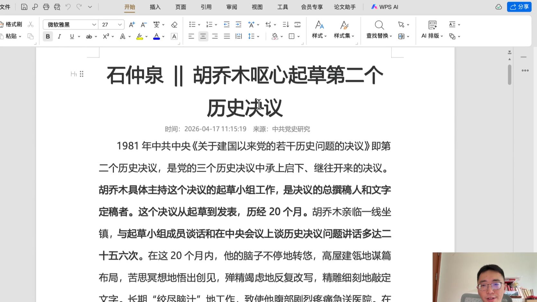Toggle bold formatting
Image resolution: width=537 pixels, height=302 pixels.
click(48, 36)
